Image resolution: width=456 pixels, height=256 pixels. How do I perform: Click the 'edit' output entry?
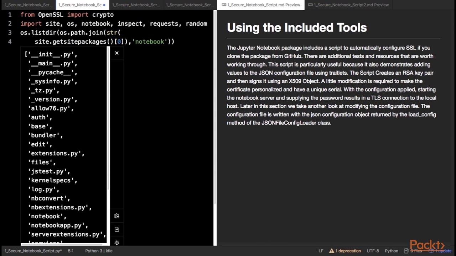pos(40,144)
